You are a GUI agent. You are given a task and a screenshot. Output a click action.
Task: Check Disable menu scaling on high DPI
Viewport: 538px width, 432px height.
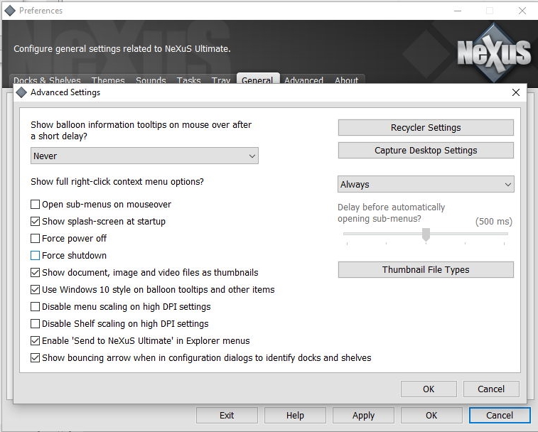36,307
